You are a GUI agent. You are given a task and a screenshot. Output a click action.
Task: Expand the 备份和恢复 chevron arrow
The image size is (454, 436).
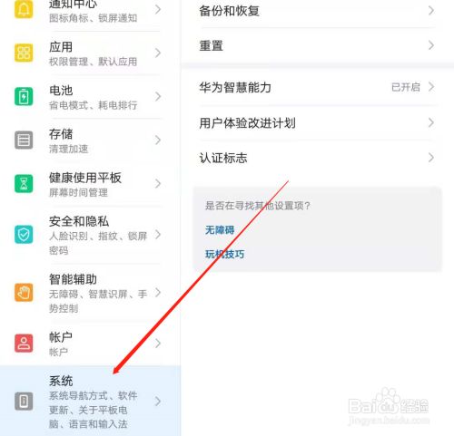pyautogui.click(x=431, y=11)
